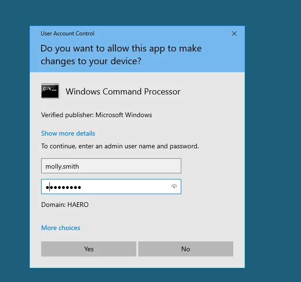The height and width of the screenshot is (282, 301).
Task: Reveal password with the eye icon
Action: coord(174,187)
